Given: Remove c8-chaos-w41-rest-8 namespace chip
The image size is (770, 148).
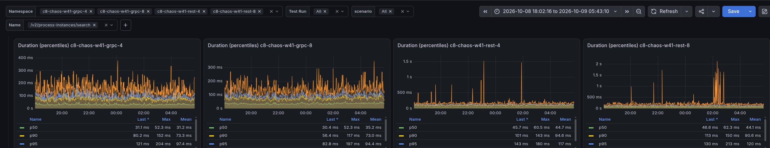Looking at the screenshot, I should pyautogui.click(x=260, y=11).
